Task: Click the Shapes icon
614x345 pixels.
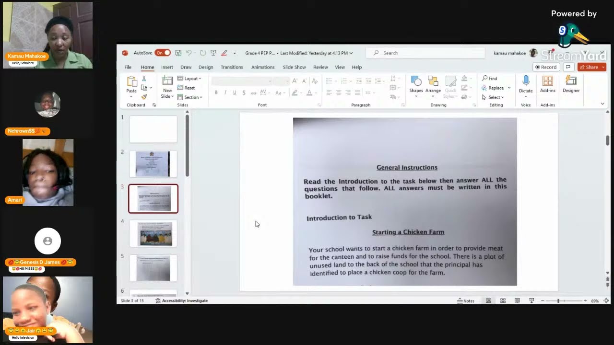Action: click(416, 81)
